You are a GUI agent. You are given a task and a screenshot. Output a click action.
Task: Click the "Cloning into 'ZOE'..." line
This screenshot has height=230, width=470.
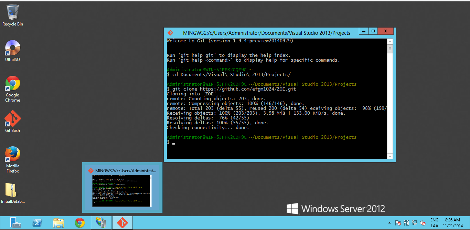click(x=195, y=94)
